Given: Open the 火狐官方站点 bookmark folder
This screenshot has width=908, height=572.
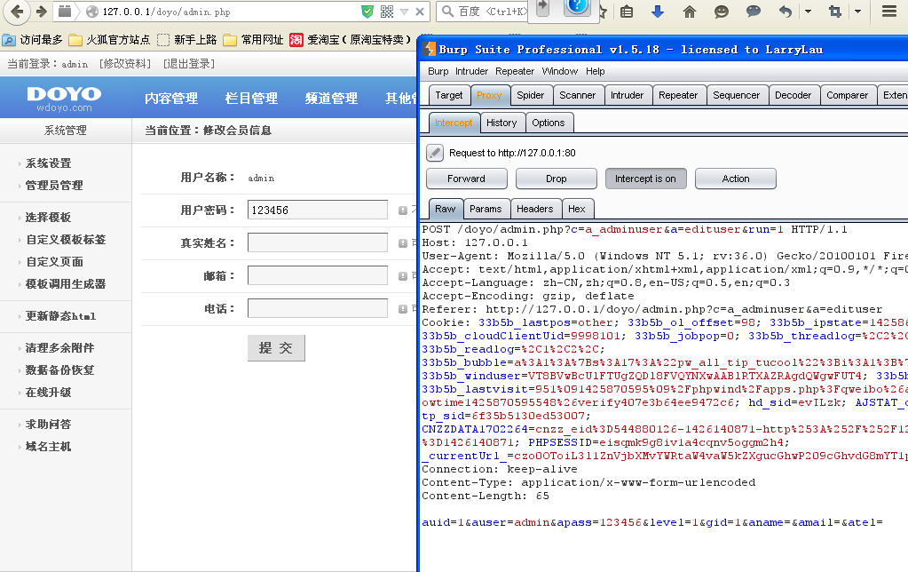Looking at the screenshot, I should point(109,40).
